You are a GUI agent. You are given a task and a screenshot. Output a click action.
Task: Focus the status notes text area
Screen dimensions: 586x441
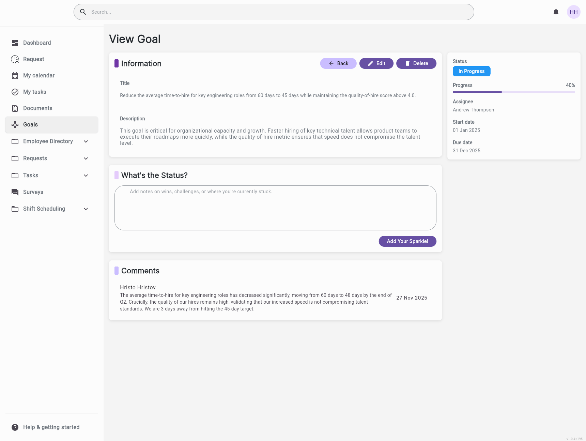point(275,208)
